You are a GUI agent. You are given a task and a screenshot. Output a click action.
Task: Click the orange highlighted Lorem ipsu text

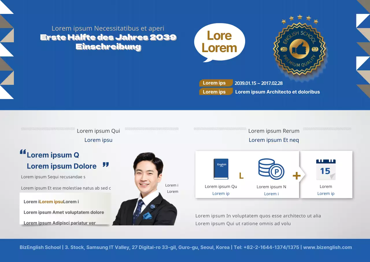click(x=51, y=201)
